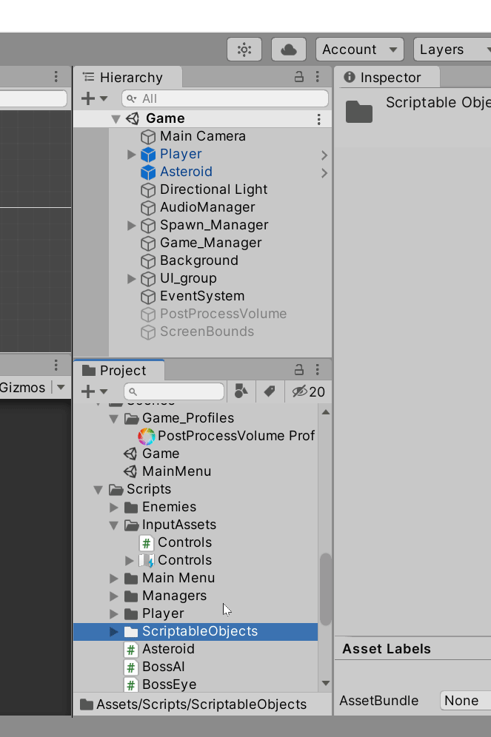Expand the Controls input actions asset
The image size is (491, 737).
tap(129, 560)
